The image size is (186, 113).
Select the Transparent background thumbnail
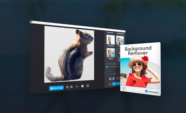[x=110, y=40]
